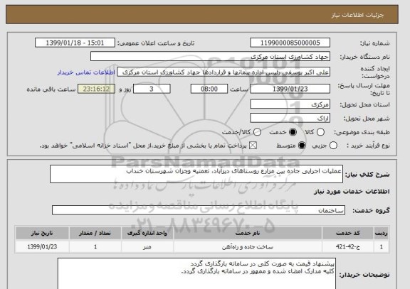Click the response deadline date 1399/01/23 field
The image size is (410, 289).
[290, 89]
